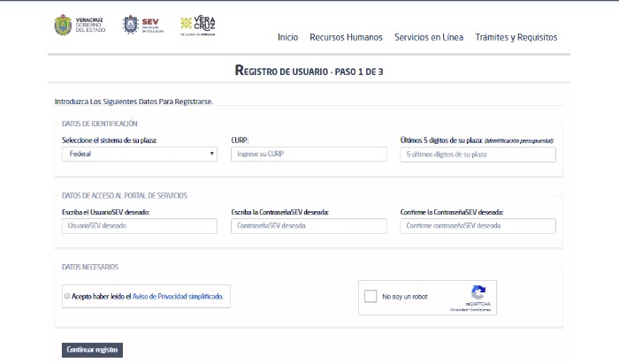This screenshot has height=363, width=619.
Task: Tick the No soy un robot checkbox
Action: tap(371, 297)
